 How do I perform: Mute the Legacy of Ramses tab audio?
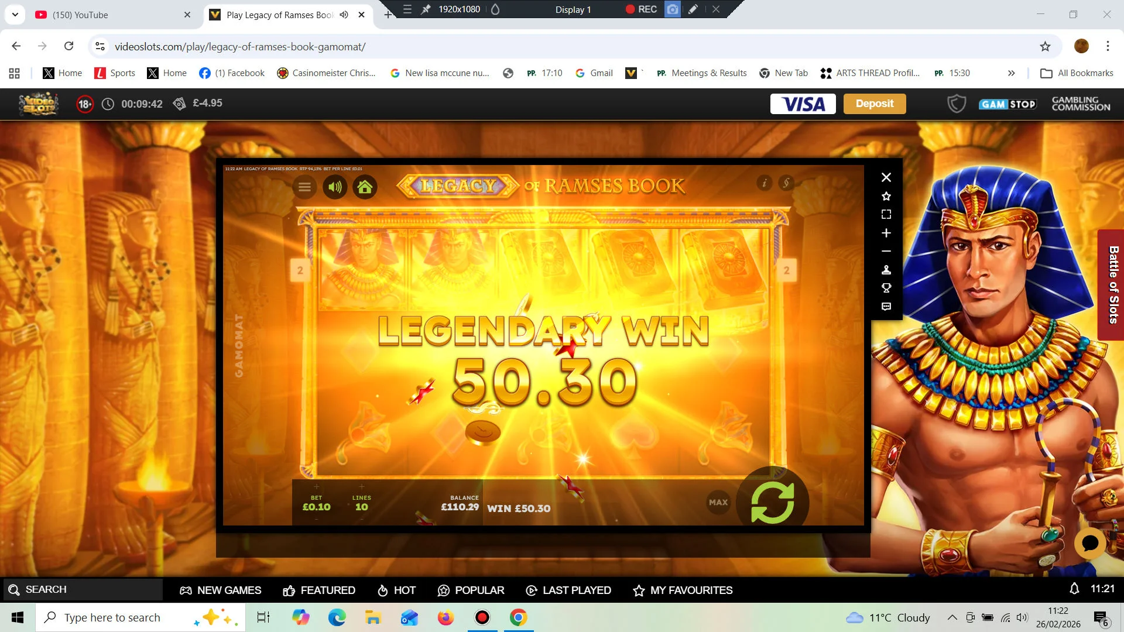pos(344,15)
